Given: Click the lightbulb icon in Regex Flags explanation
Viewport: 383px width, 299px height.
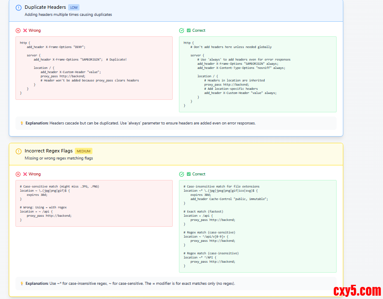Looking at the screenshot, I should [22, 284].
